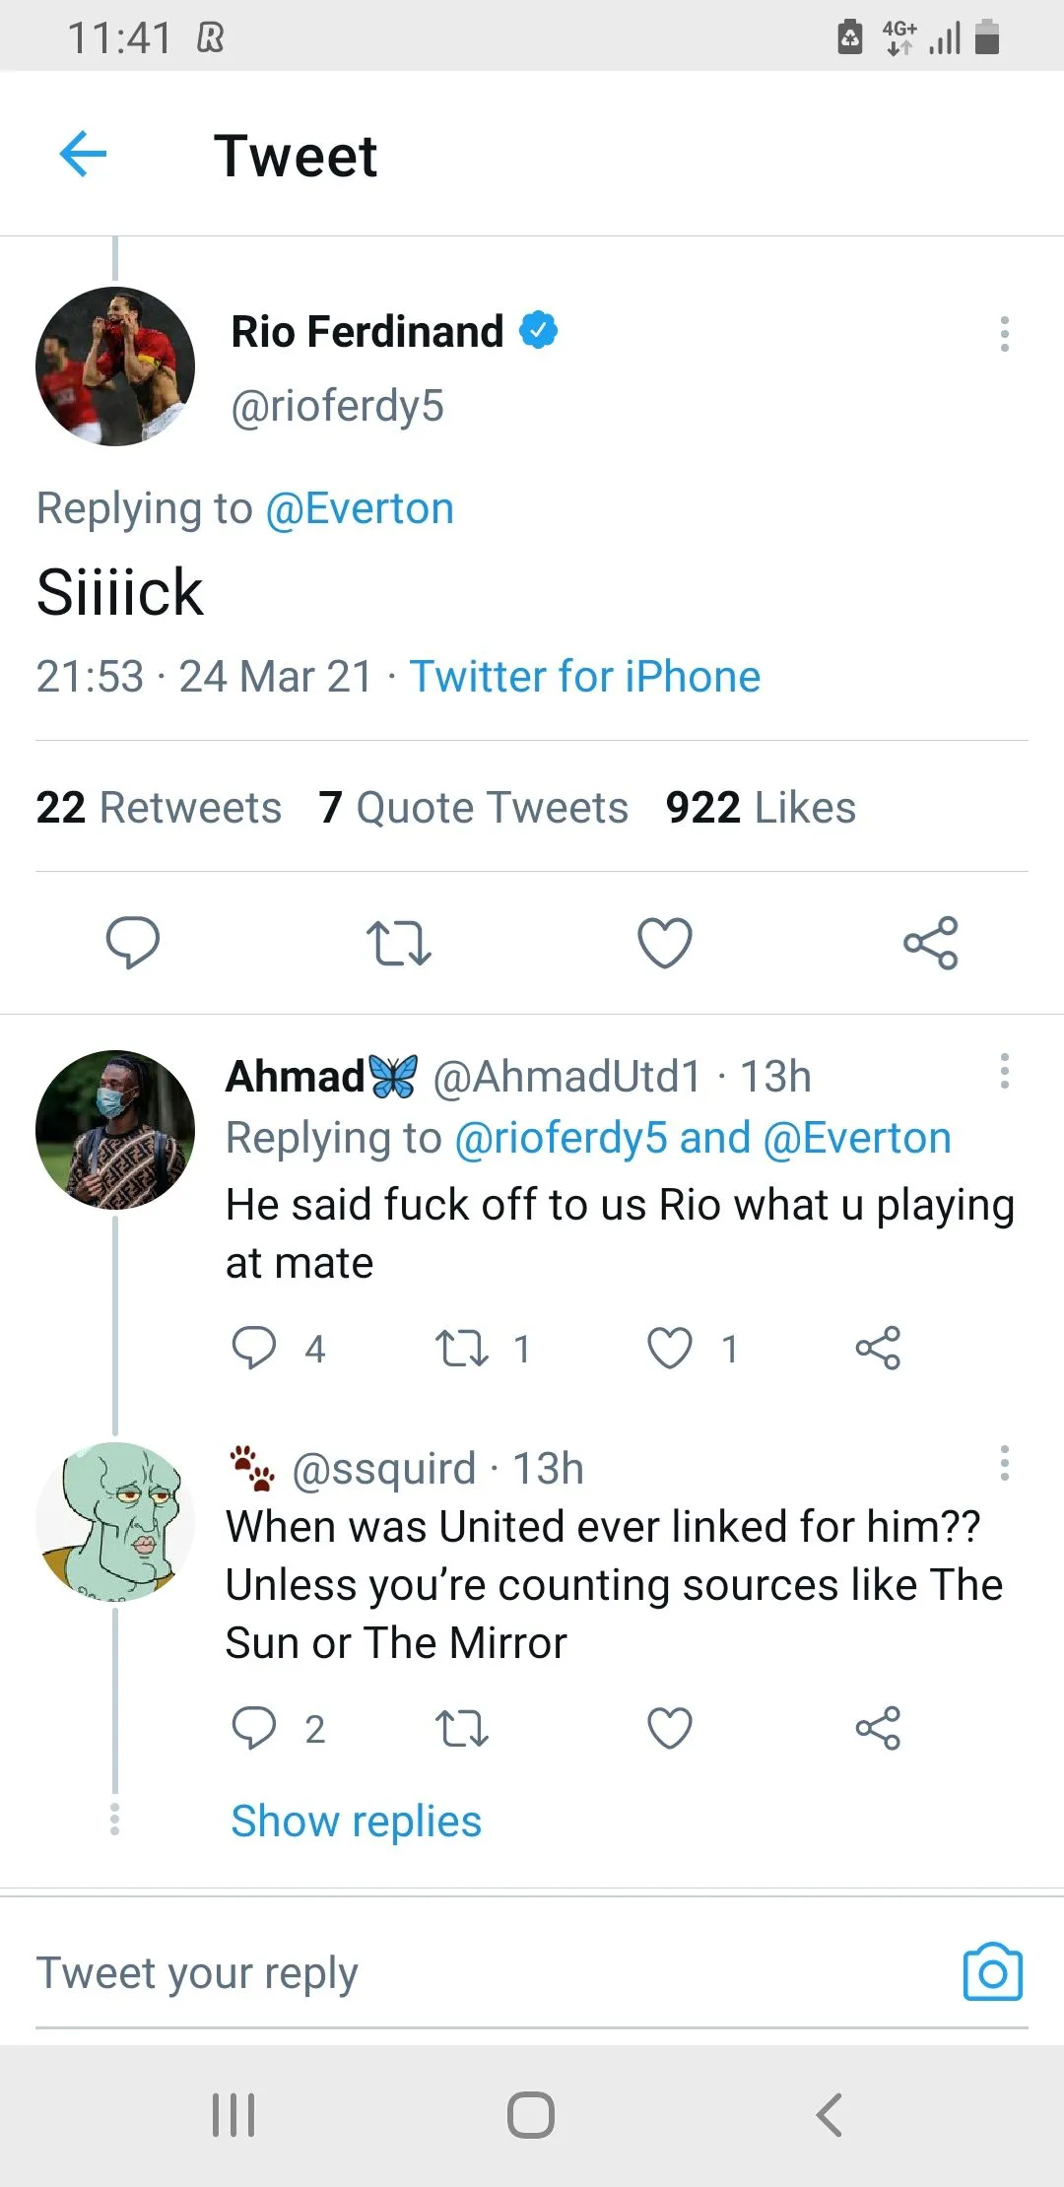1064x2187 pixels.
Task: Open more options for the @ssquird reply
Action: [1004, 1463]
